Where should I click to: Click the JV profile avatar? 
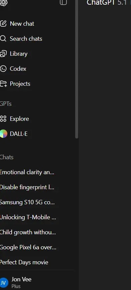[4, 283]
